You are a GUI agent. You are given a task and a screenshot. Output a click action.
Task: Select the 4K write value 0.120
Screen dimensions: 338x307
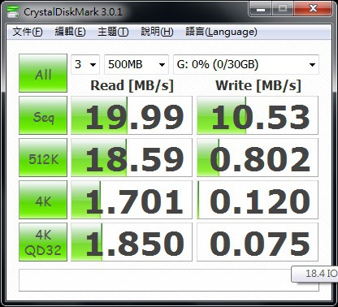coord(258,200)
